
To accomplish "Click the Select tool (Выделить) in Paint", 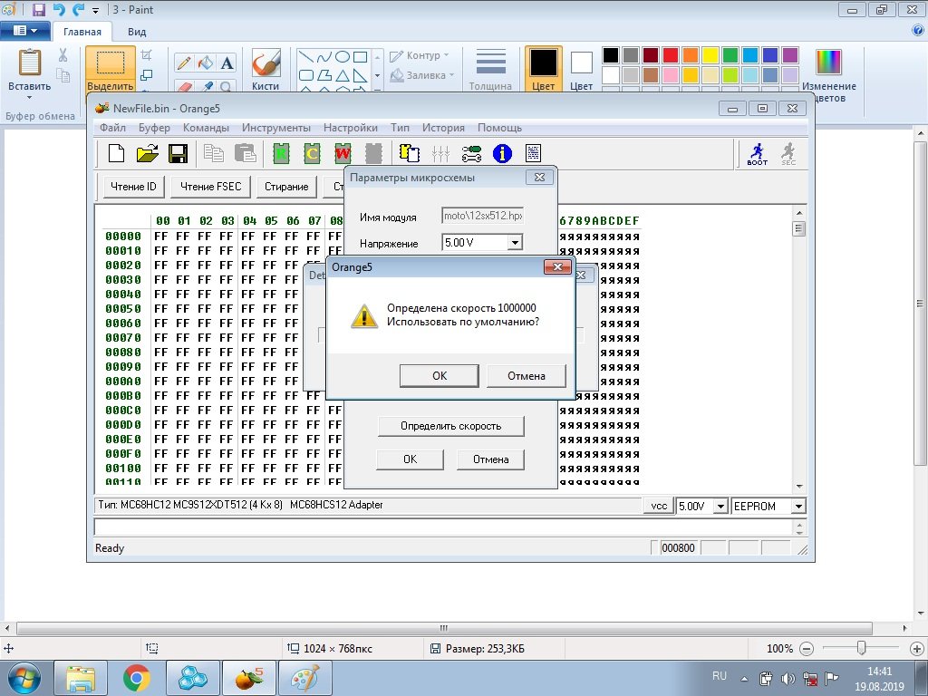I will pyautogui.click(x=110, y=69).
